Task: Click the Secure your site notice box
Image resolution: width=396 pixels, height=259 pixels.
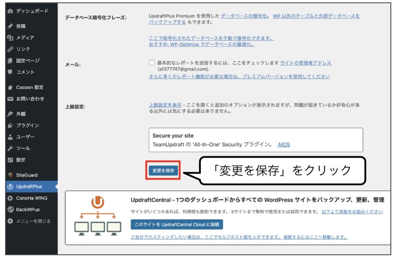Action: click(x=256, y=140)
